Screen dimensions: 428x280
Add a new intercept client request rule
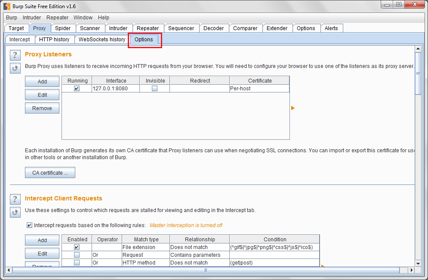coord(42,240)
